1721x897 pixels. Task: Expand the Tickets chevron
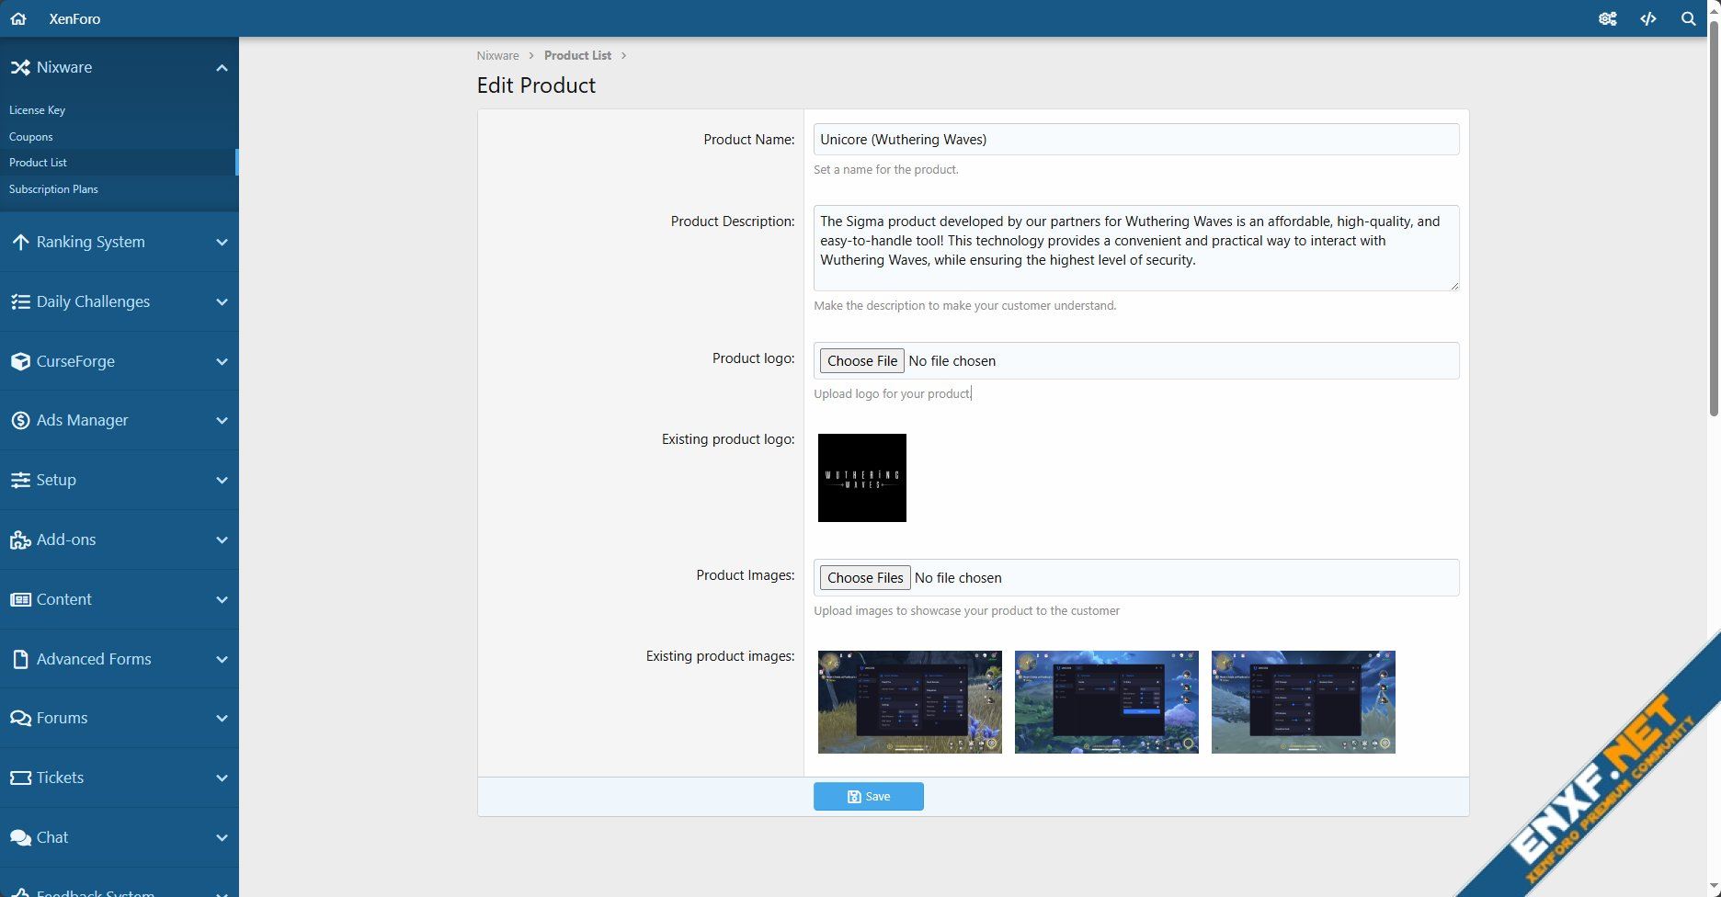click(222, 778)
